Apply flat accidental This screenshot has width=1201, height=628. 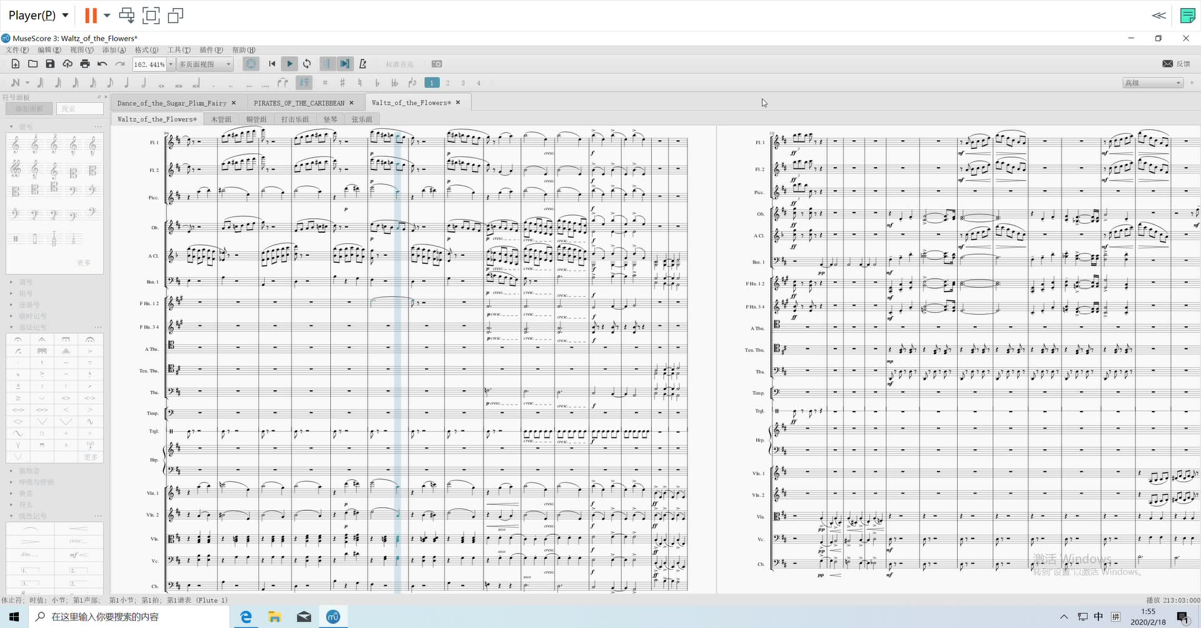377,83
